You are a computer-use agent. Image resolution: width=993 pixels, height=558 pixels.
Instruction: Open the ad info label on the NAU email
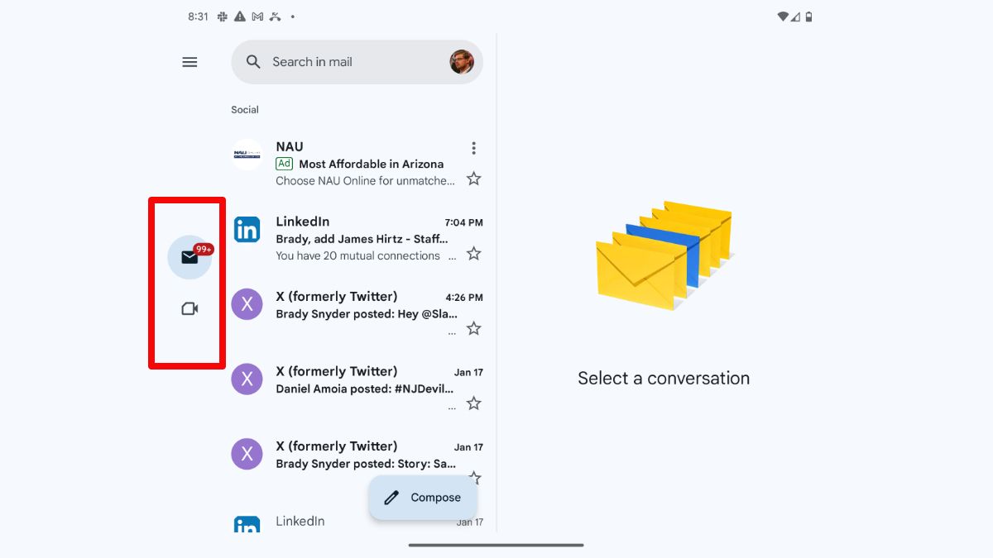tap(284, 163)
